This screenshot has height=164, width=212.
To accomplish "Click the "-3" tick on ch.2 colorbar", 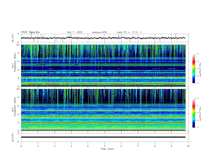I will point(198,98).
